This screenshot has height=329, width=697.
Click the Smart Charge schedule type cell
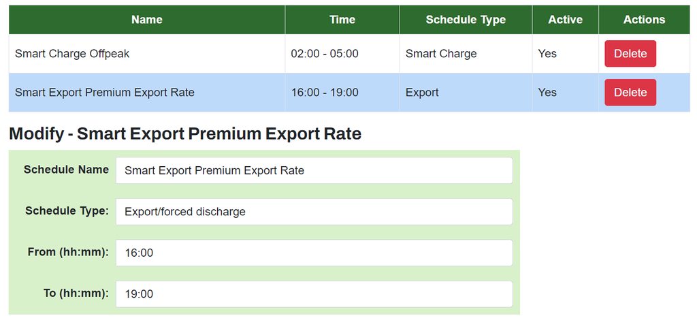tap(441, 54)
